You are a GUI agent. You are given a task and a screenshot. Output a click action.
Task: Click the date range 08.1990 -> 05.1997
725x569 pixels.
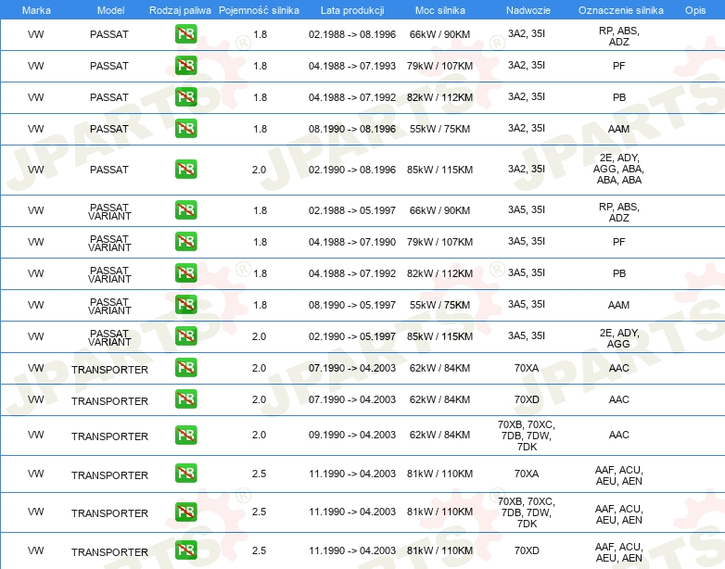[352, 305]
